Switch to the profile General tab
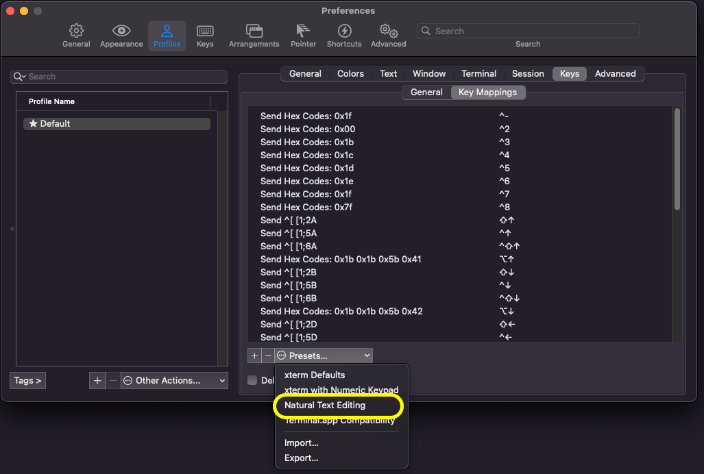 (305, 73)
